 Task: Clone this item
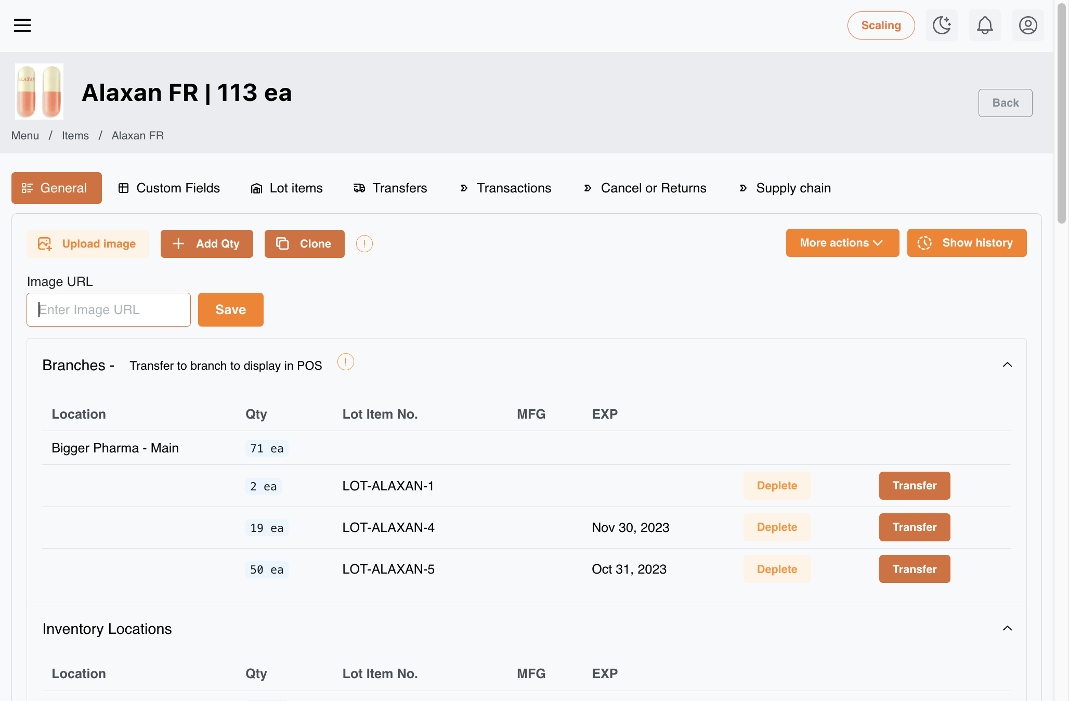click(x=305, y=244)
